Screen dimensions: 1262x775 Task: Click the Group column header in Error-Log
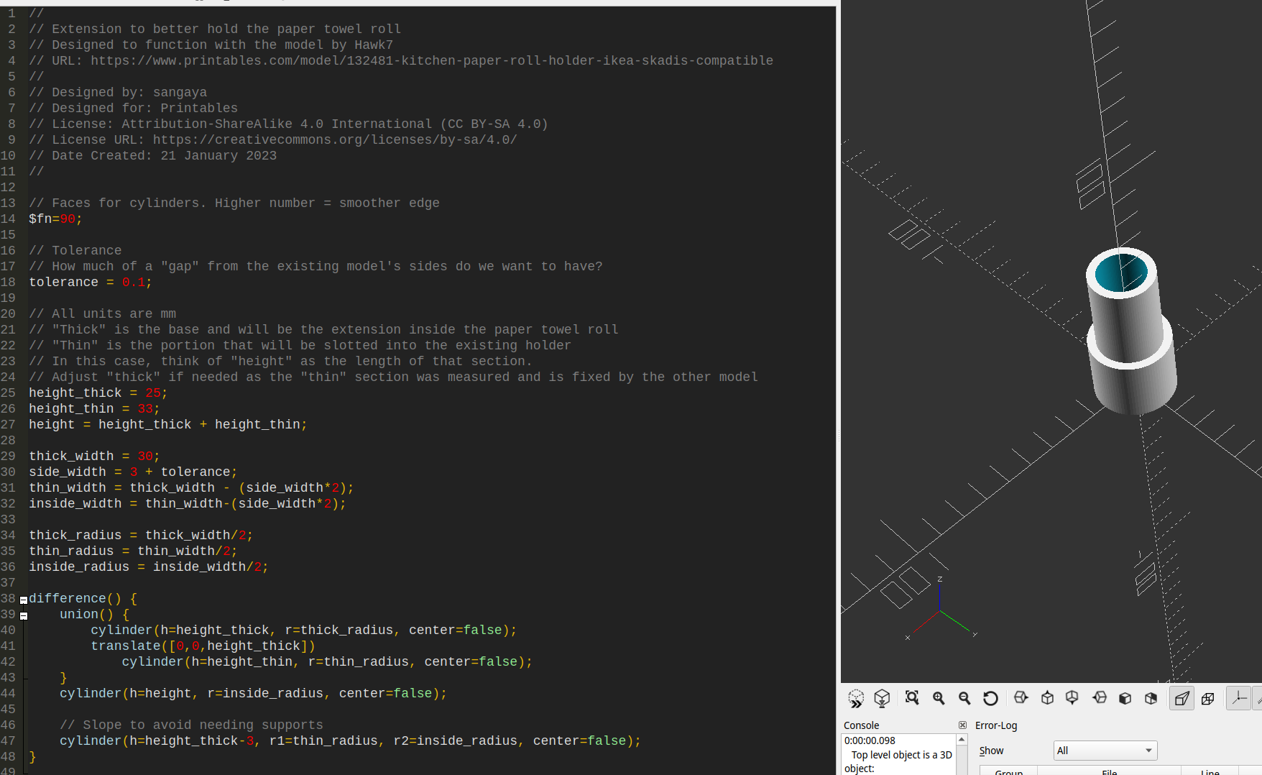pos(1008,772)
